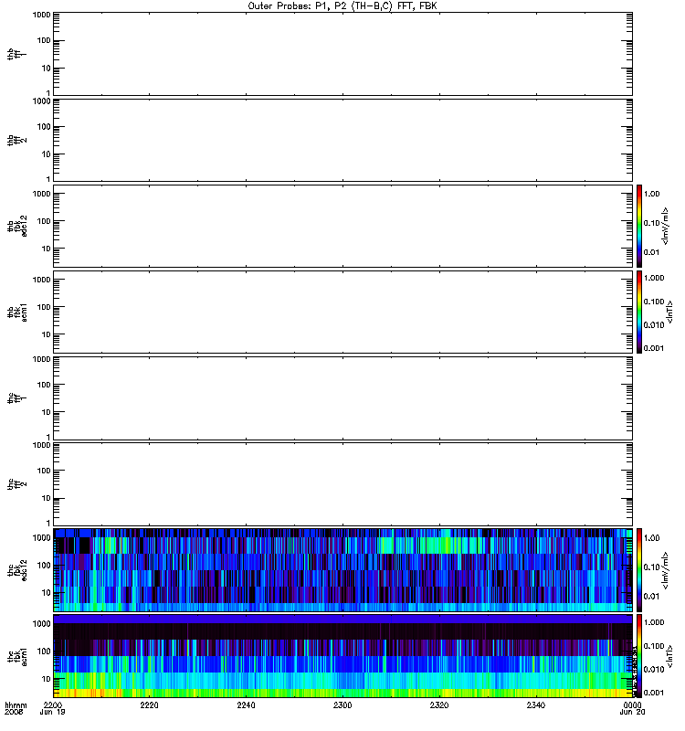Select the 'thc fbk edc12' panel axis label
This screenshot has width=685, height=731.
click(17, 569)
